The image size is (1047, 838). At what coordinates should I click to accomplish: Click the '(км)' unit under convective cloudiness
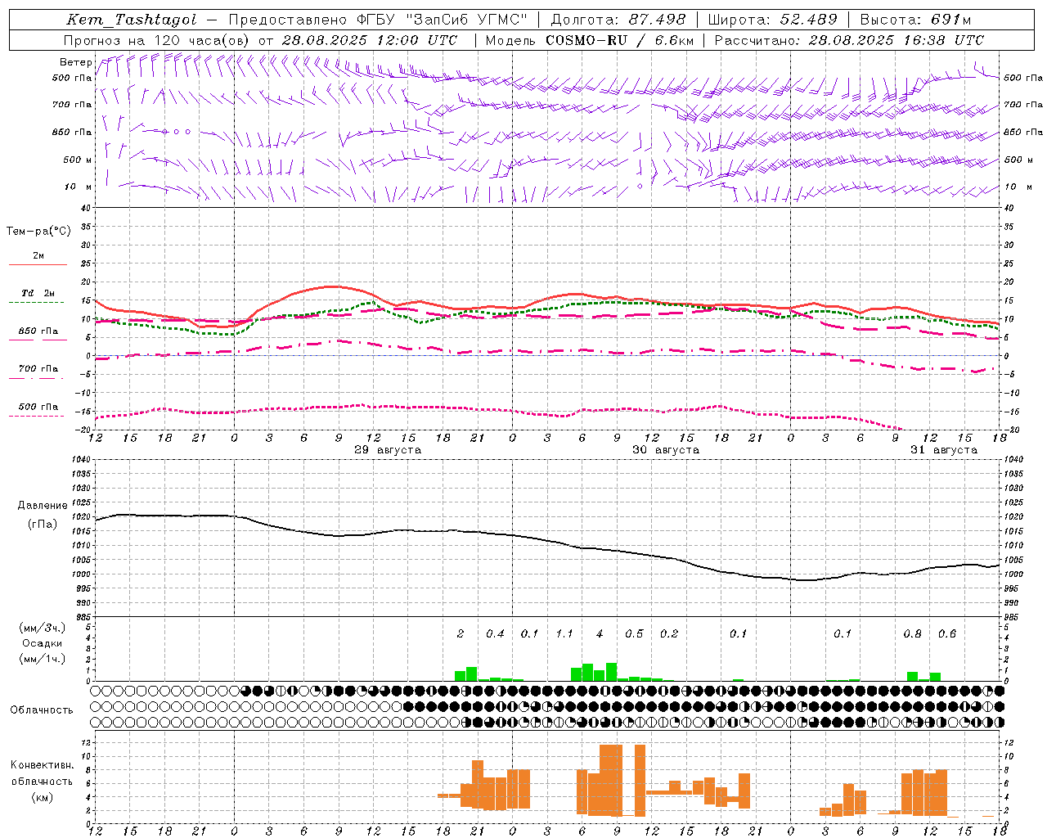point(43,797)
